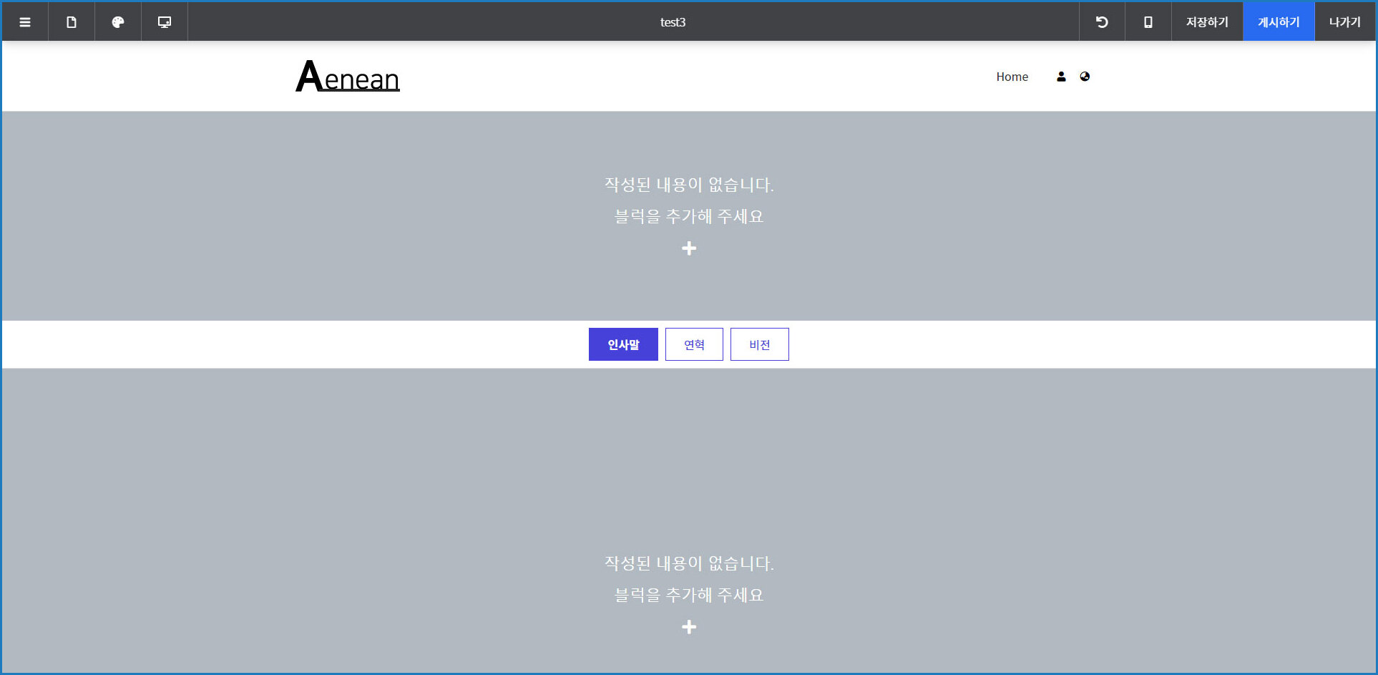Publish the site with 게시하기 button
The image size is (1378, 675).
pyautogui.click(x=1278, y=22)
